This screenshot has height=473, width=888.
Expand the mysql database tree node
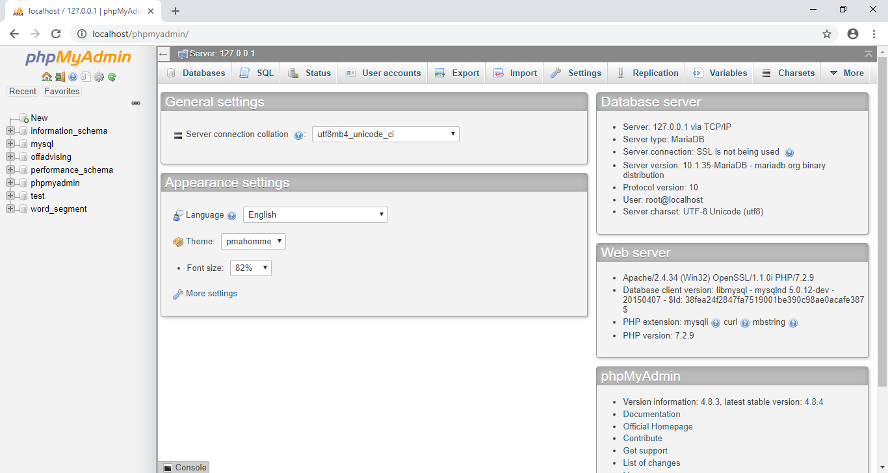click(x=10, y=144)
